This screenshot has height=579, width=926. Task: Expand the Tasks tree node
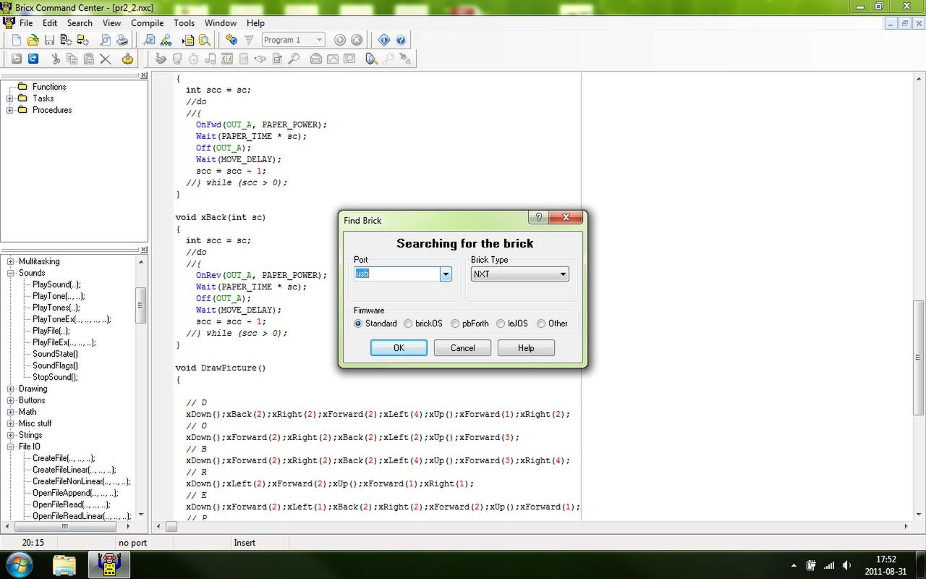[x=10, y=98]
